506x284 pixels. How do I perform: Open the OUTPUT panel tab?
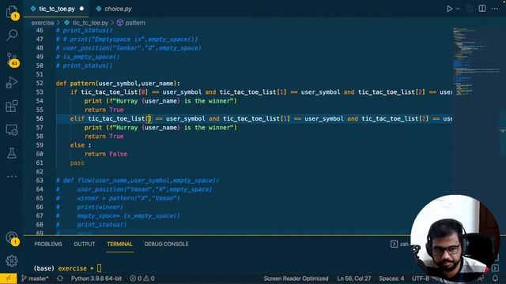(x=85, y=244)
